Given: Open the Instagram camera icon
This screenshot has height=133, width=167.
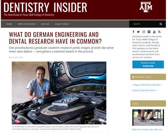Looking at the screenshot, I should (144, 32).
